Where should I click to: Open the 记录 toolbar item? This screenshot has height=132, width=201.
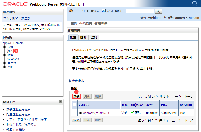point(110,11)
